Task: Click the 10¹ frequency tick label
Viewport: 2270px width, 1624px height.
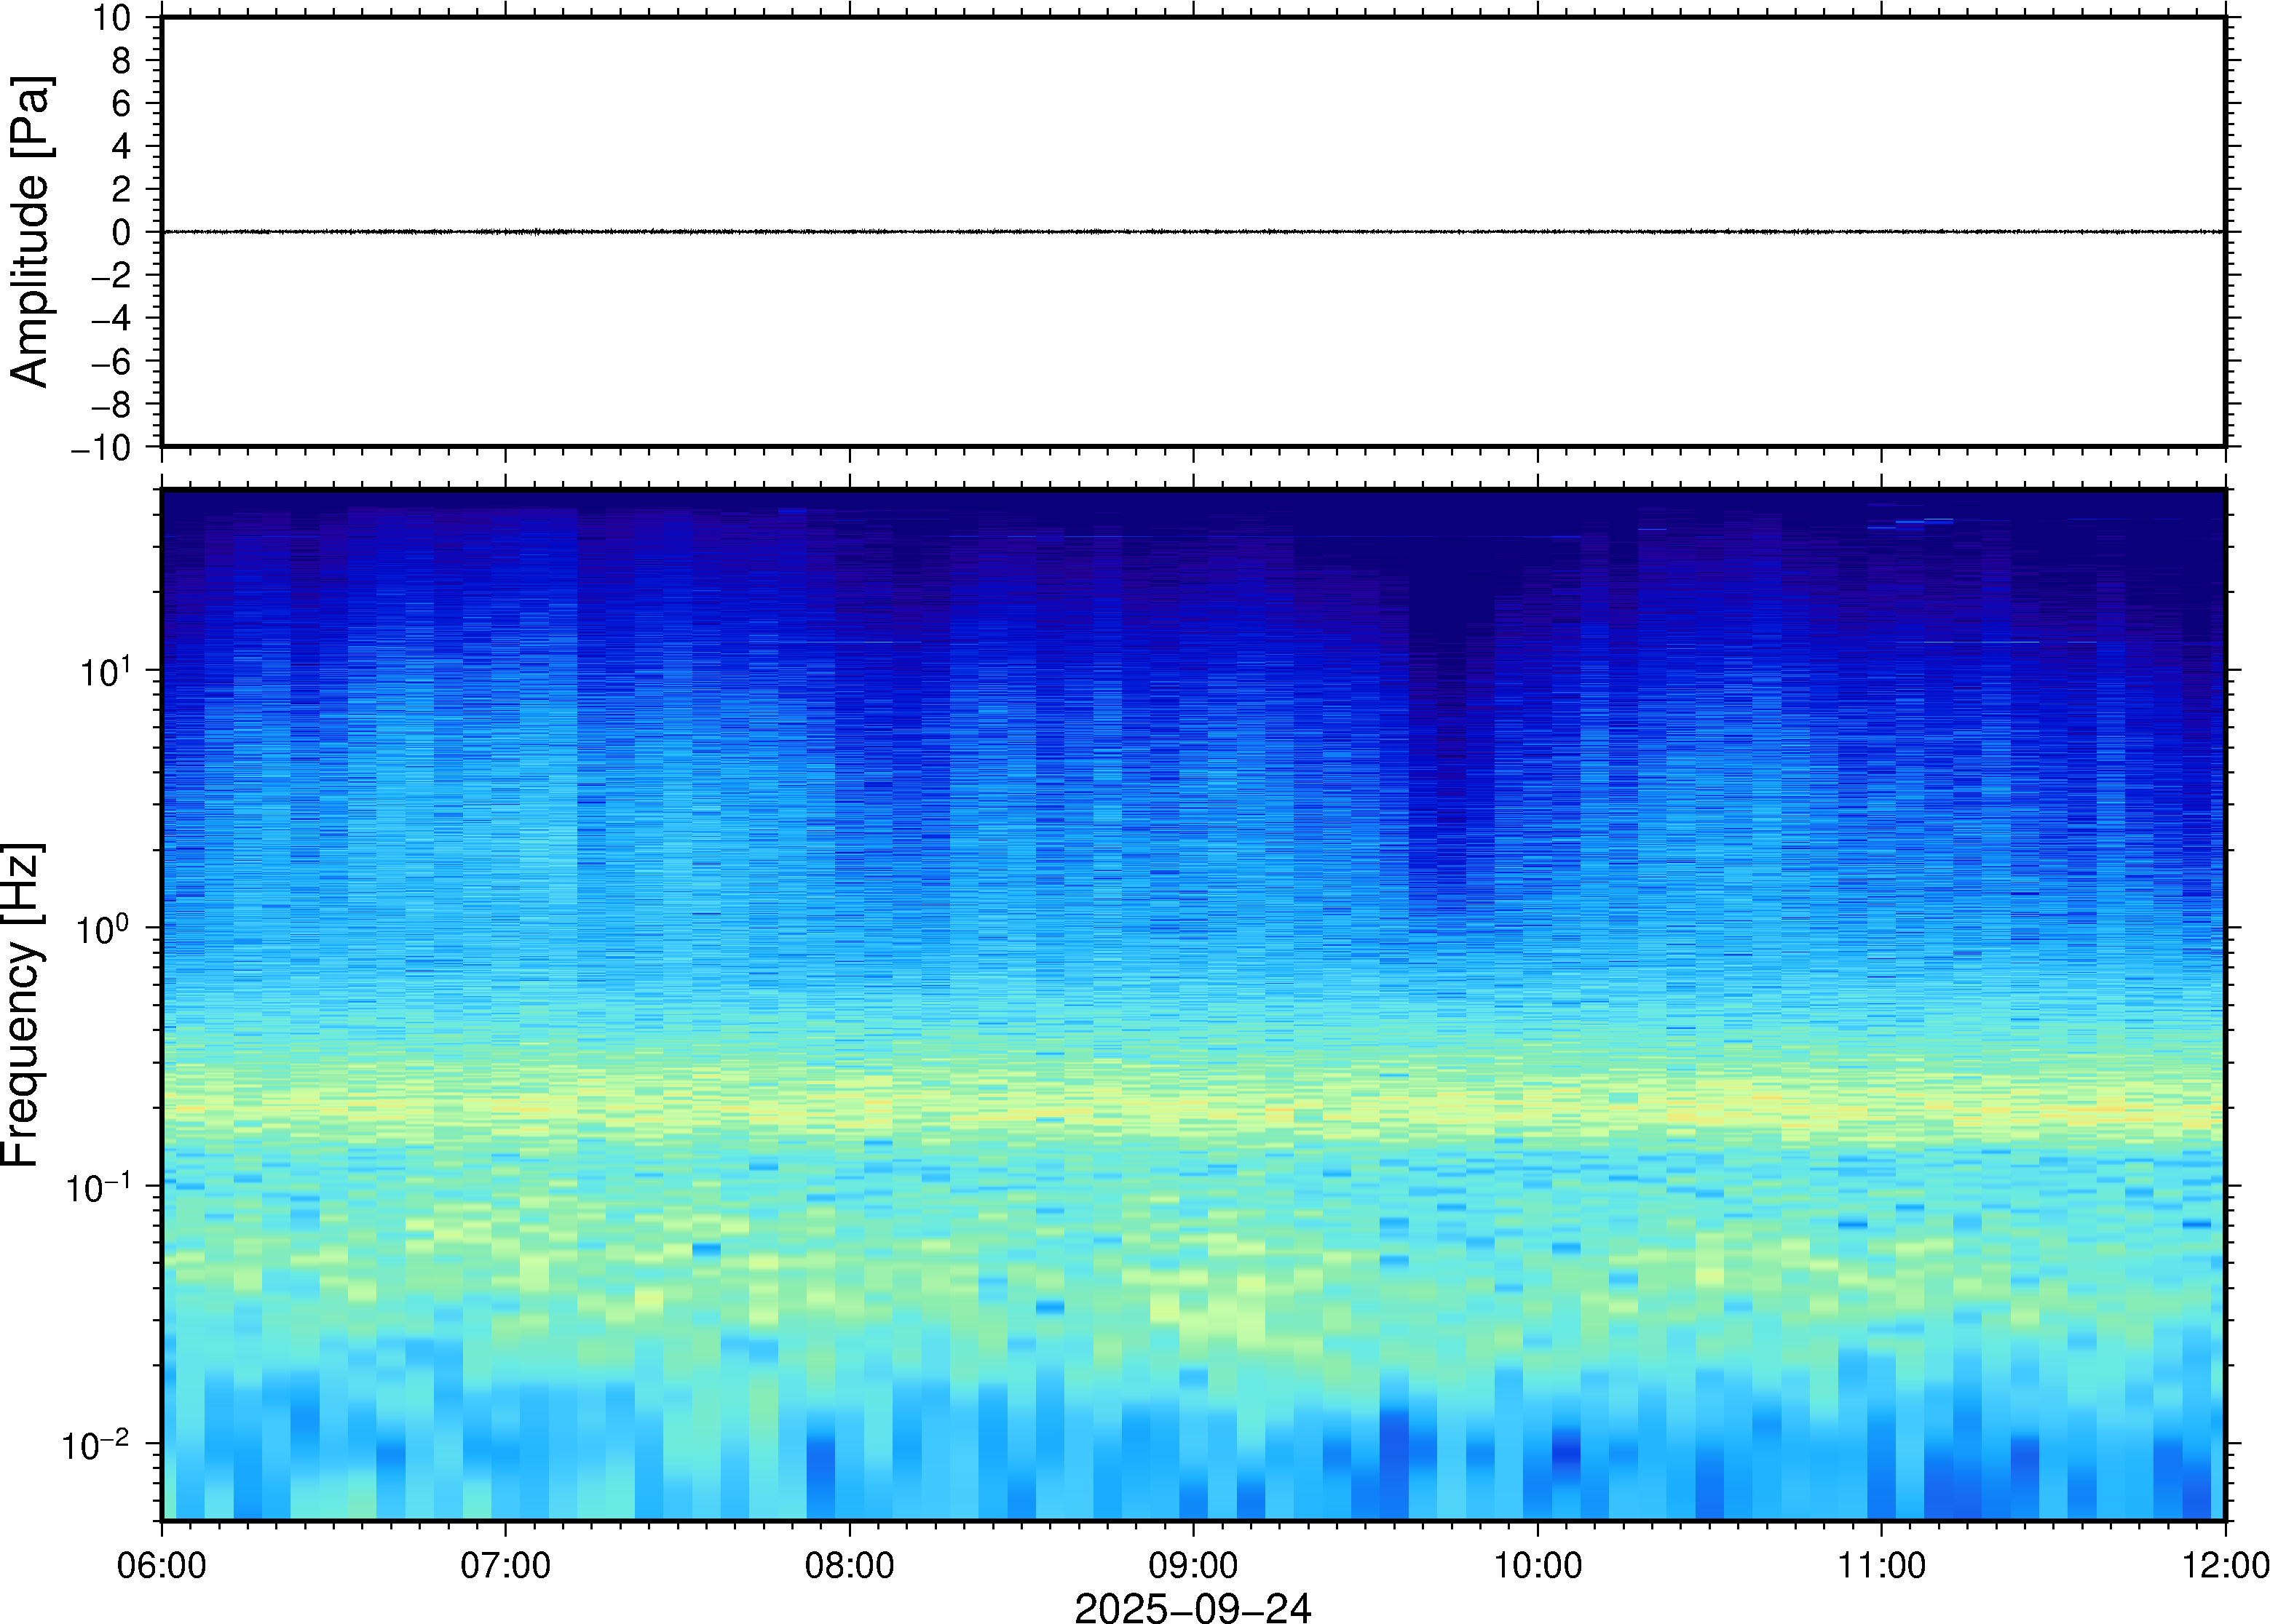Action: point(105,670)
